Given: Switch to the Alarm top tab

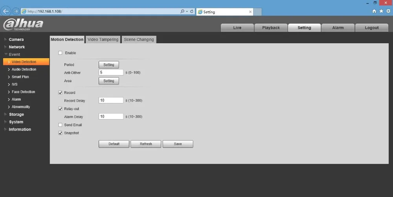Looking at the screenshot, I should point(338,28).
